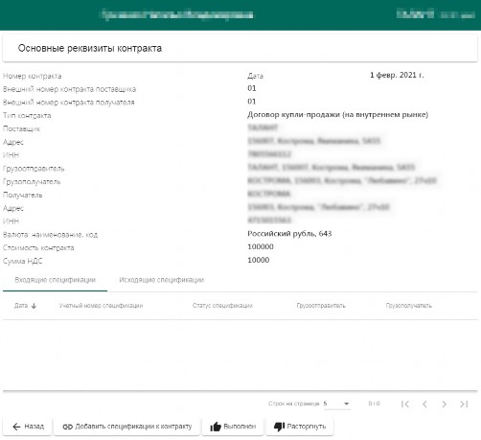Toggle sort arrow next to Дата column

[34, 306]
